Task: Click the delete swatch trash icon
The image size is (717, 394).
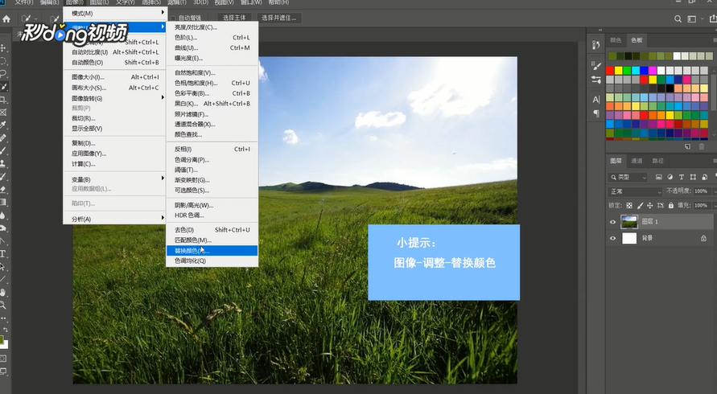Action: point(702,146)
